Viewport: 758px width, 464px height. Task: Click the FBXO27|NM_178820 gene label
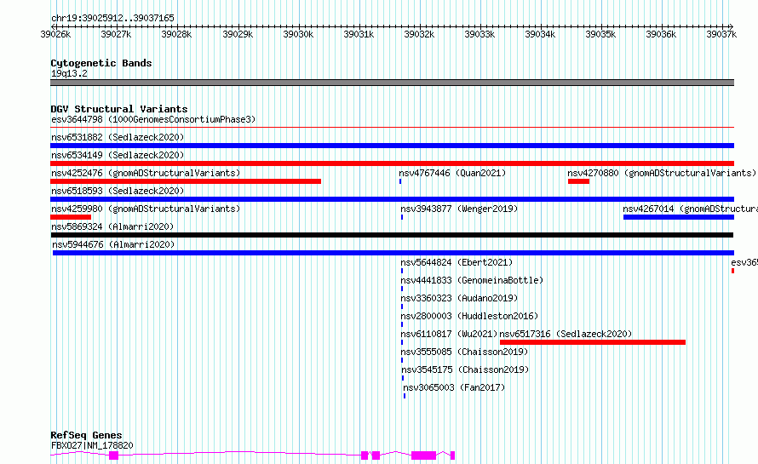point(92,445)
